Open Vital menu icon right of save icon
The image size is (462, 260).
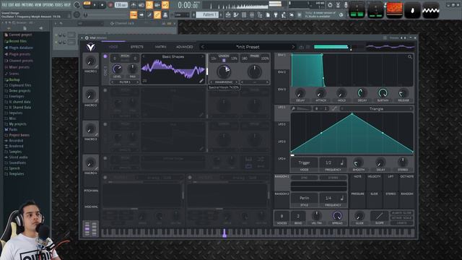tap(308, 47)
